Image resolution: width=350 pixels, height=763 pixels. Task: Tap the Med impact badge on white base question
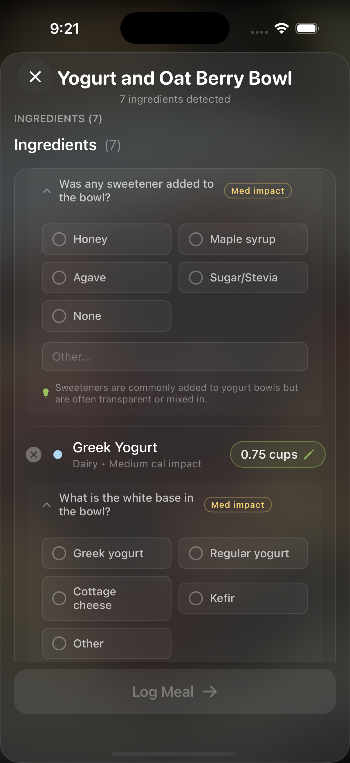(238, 505)
